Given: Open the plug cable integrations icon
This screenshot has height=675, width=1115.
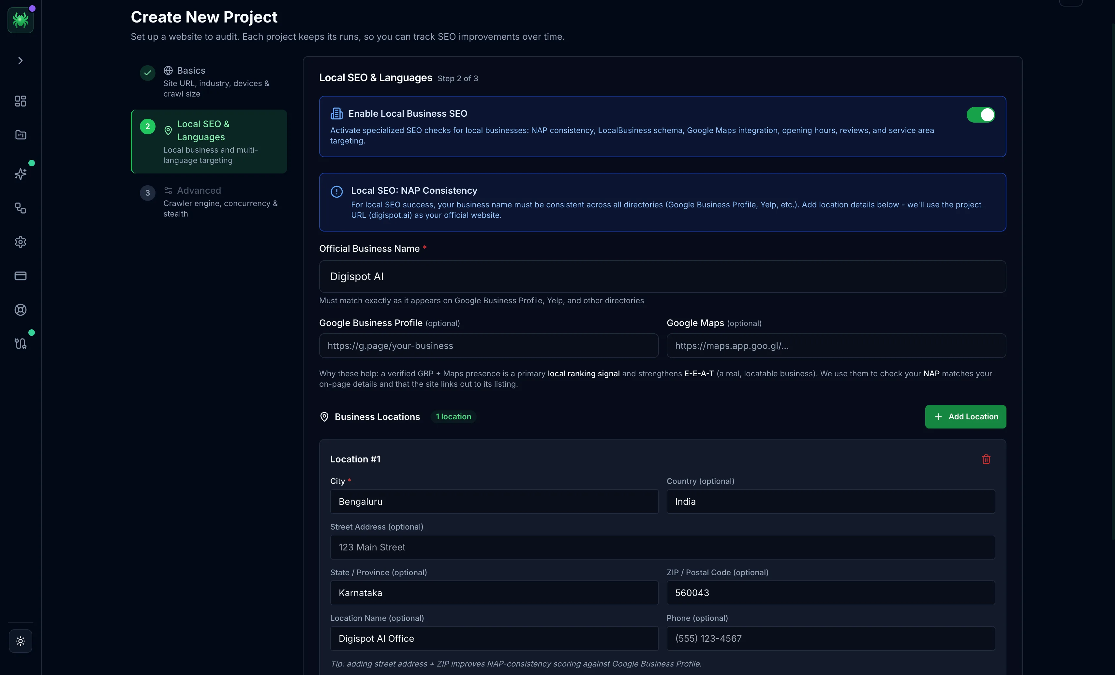Looking at the screenshot, I should pos(20,344).
